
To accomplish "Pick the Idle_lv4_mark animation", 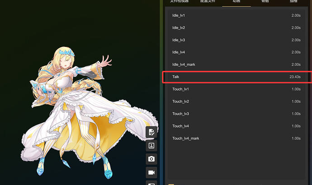I will tap(236, 65).
